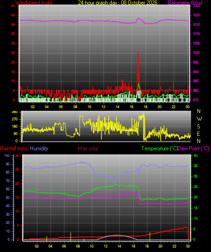Image resolution: width=211 pixels, height=252 pixels.
Task: Click the 'Barometer (hpa)' axis title
Action: 185,3
